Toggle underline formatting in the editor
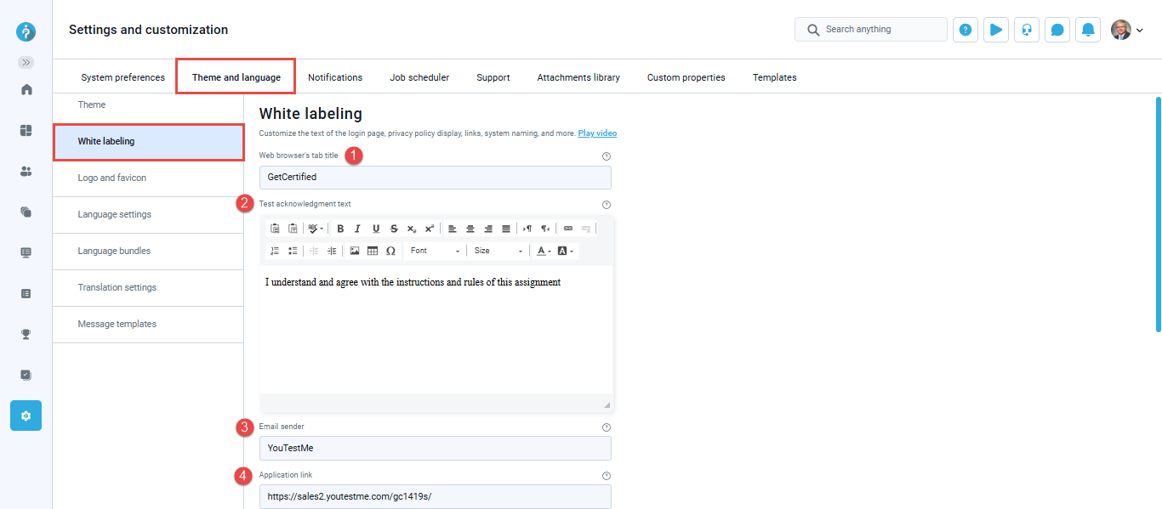1162x509 pixels. pos(376,229)
